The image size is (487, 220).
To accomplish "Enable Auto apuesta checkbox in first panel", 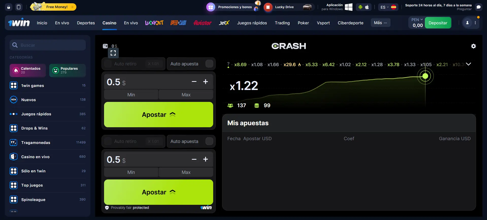I will coord(209,64).
